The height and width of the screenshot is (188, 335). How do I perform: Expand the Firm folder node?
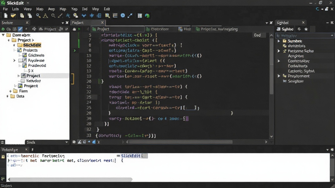click(x=10, y=91)
